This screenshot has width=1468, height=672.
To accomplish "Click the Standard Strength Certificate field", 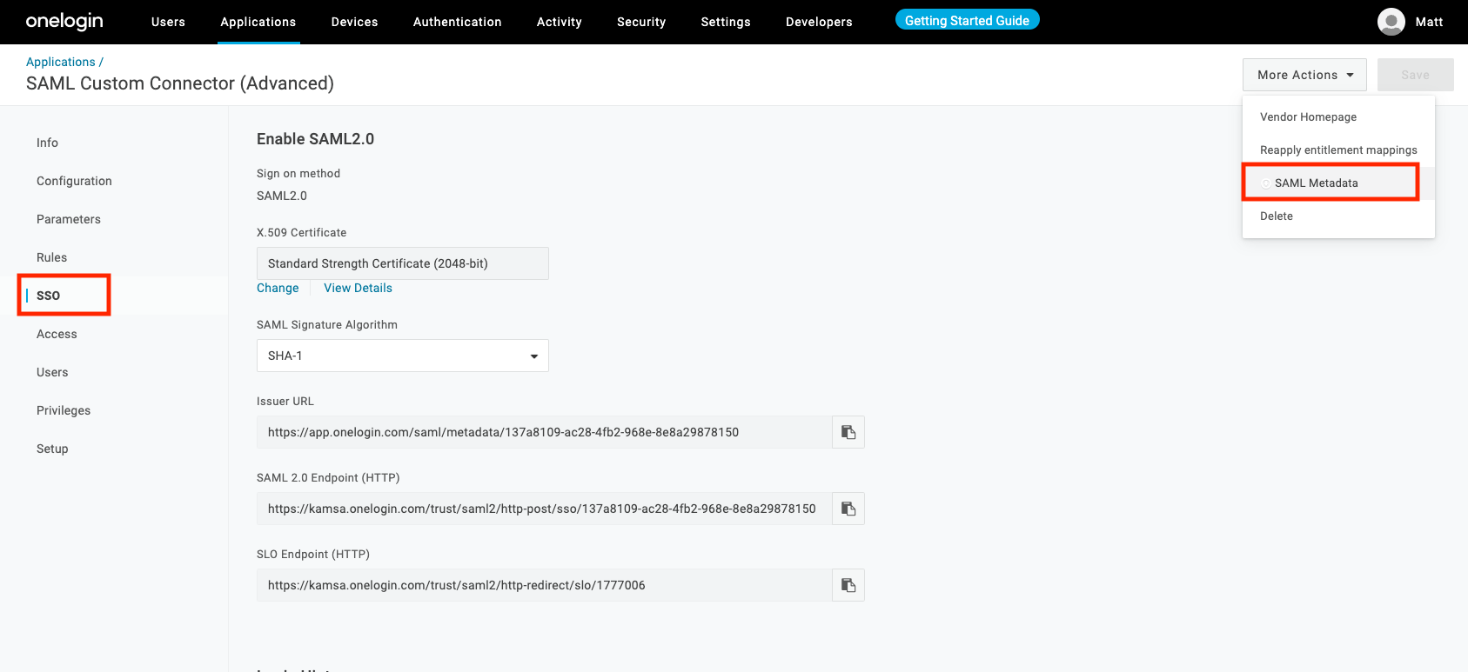I will tap(403, 263).
